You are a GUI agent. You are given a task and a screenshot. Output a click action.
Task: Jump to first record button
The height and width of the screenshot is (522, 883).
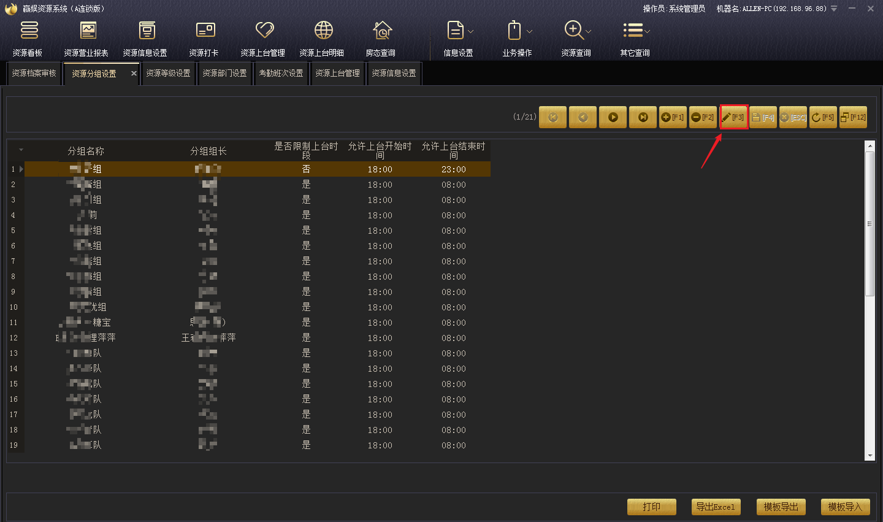(x=553, y=117)
